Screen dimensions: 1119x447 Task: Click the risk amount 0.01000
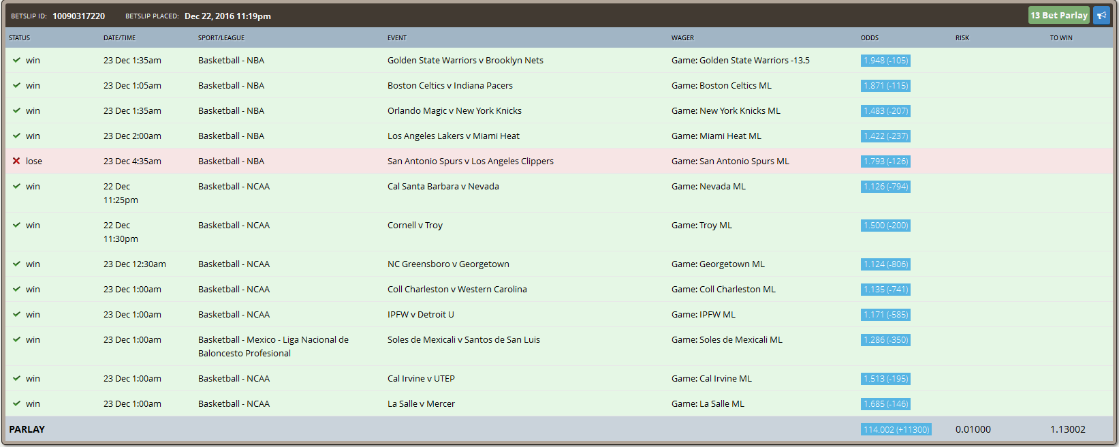(973, 429)
